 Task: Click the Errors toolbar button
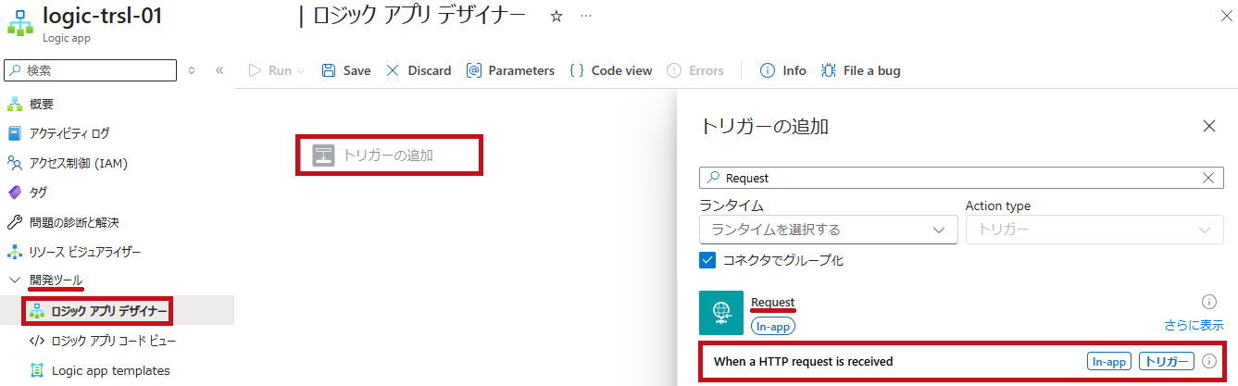pyautogui.click(x=695, y=70)
